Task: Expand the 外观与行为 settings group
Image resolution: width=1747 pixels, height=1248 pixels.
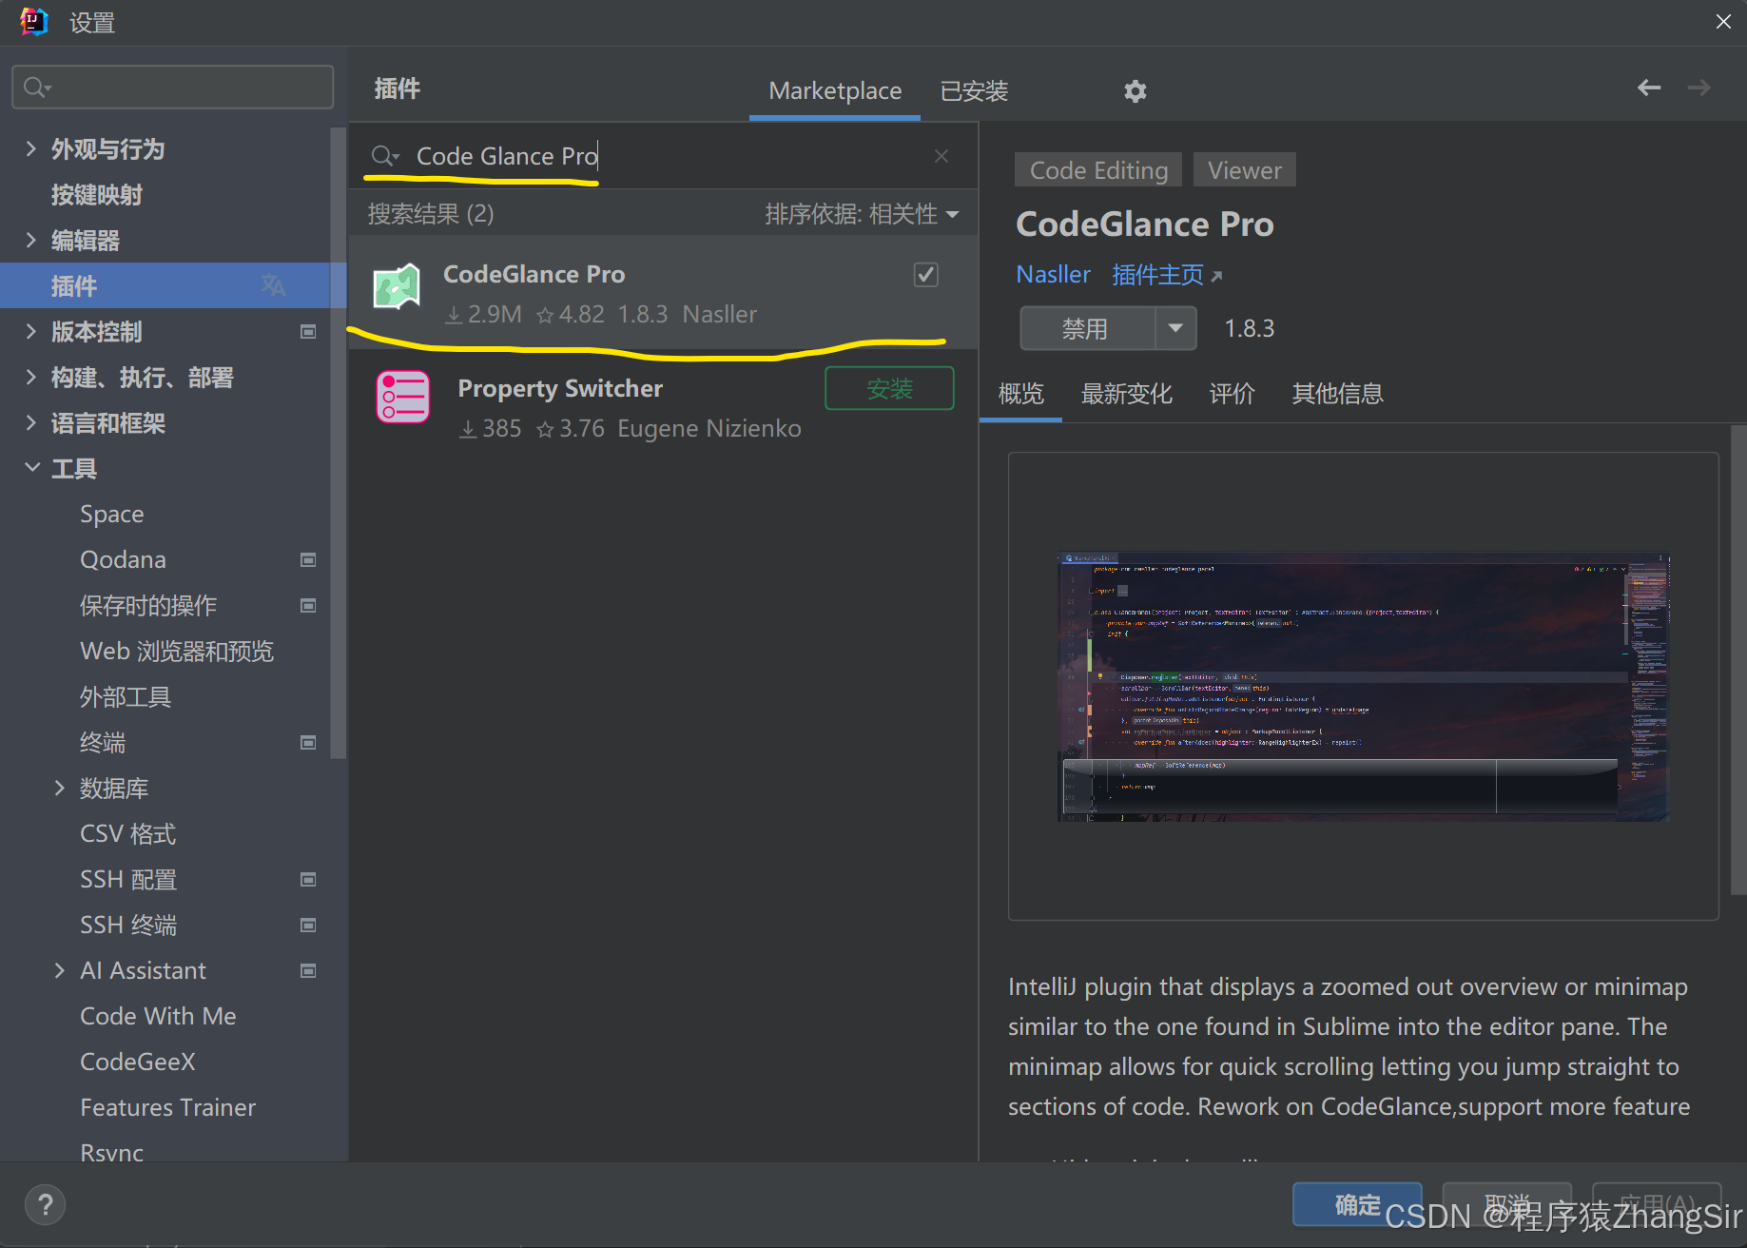Action: point(31,148)
